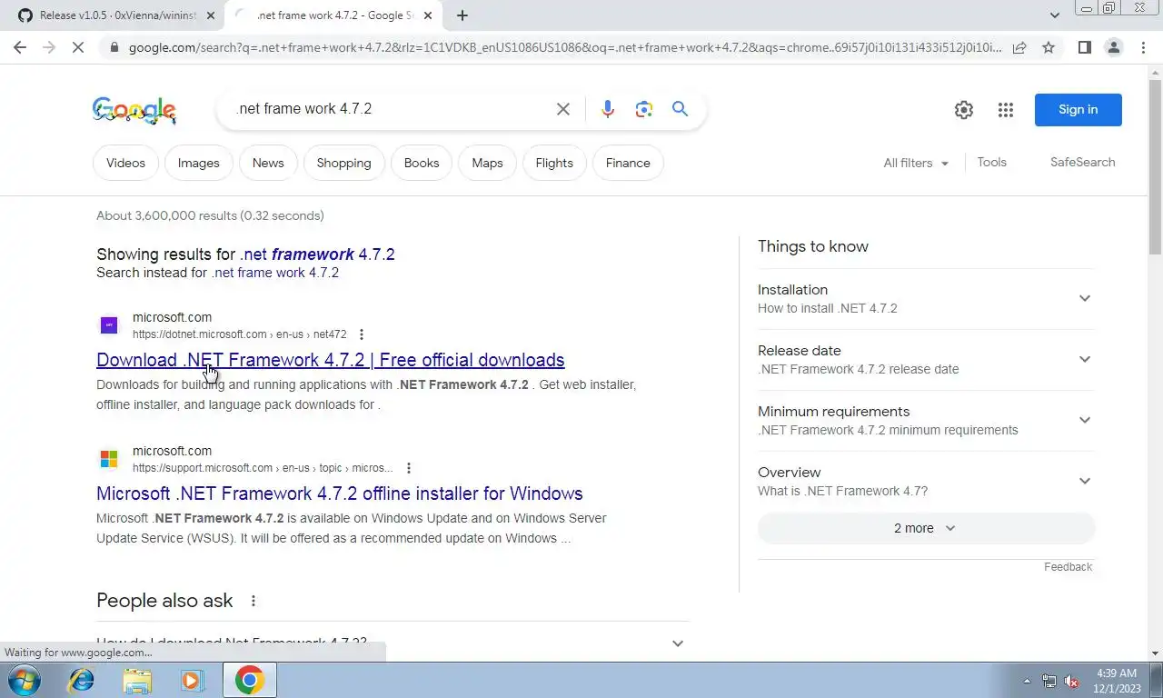This screenshot has width=1163, height=698.
Task: Open People also ask options dots
Action: (x=253, y=601)
